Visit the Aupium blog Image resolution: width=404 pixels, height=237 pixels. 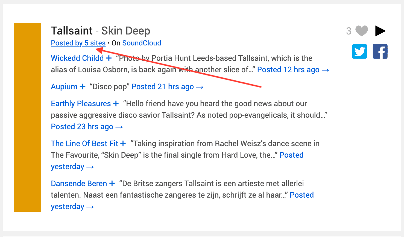tap(64, 86)
